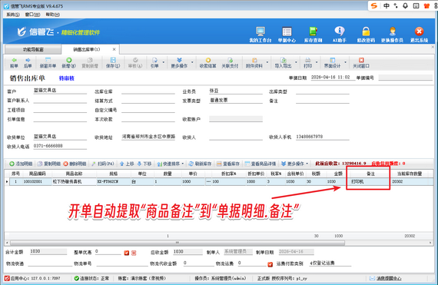The height and width of the screenshot is (285, 438).
Task: Click 界面设计 interface design button
Action: pyautogui.click(x=332, y=63)
